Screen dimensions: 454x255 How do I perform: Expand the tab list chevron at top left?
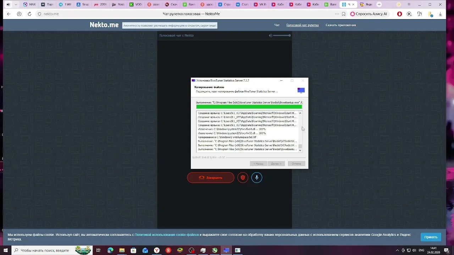16,5
